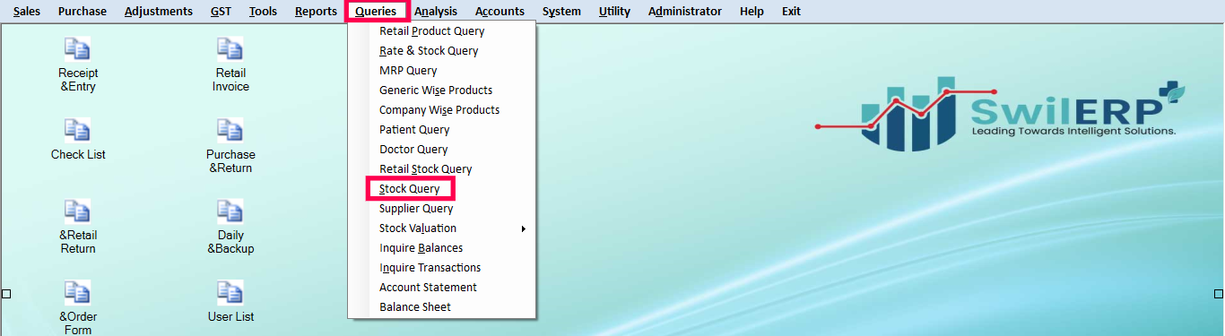
Task: Open the GST menu
Action: point(221,12)
